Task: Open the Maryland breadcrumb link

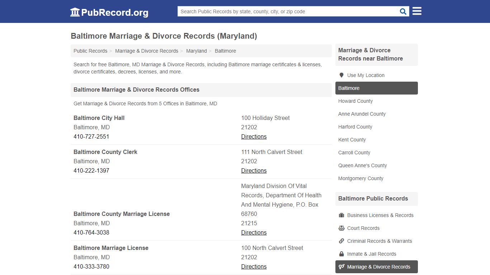Action: click(x=197, y=51)
